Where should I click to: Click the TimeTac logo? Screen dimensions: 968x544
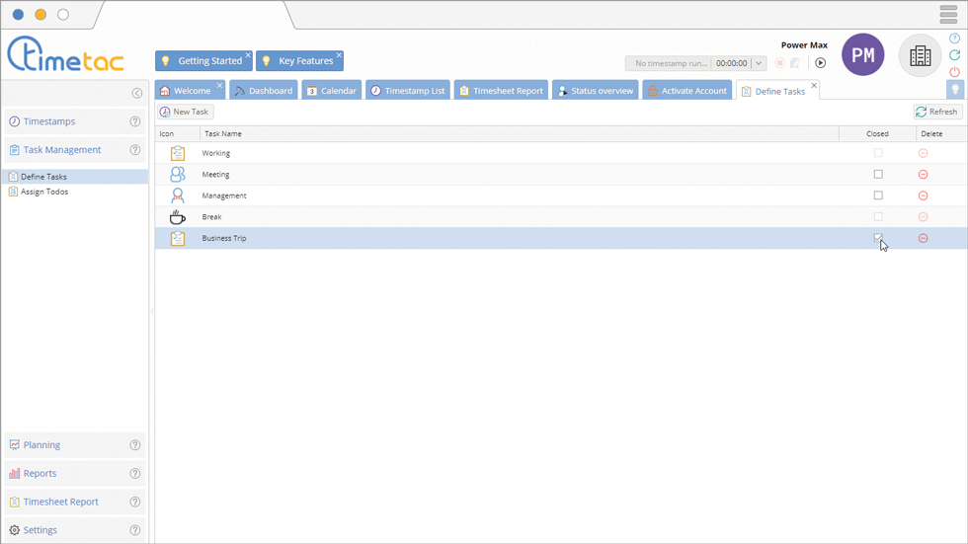pyautogui.click(x=65, y=53)
